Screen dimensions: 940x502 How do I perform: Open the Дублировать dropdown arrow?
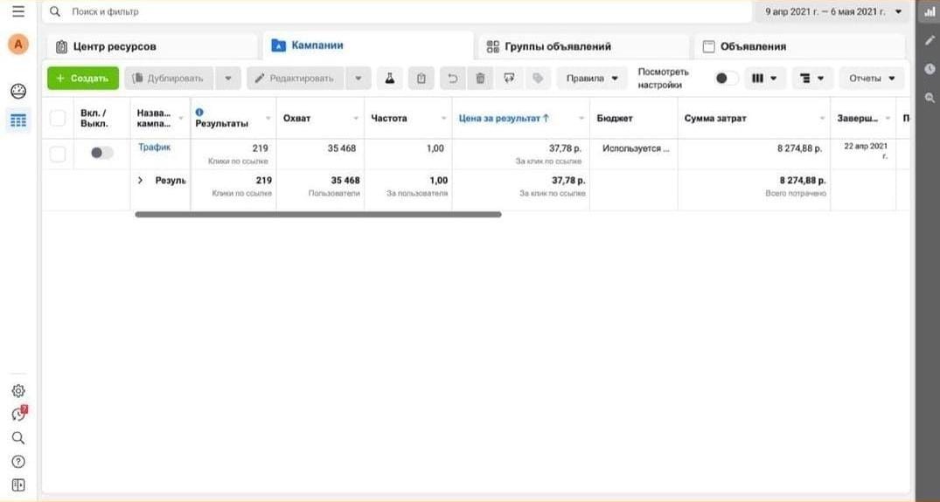click(228, 79)
